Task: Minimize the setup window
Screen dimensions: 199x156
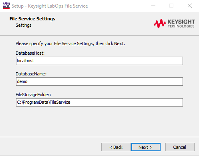Action: 153,6
